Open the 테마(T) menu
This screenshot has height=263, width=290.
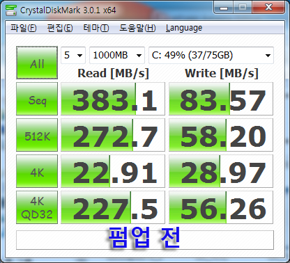click(x=96, y=28)
